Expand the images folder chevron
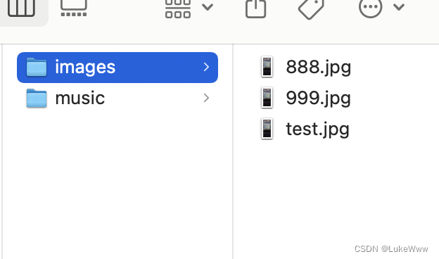The width and height of the screenshot is (439, 259). tap(206, 67)
